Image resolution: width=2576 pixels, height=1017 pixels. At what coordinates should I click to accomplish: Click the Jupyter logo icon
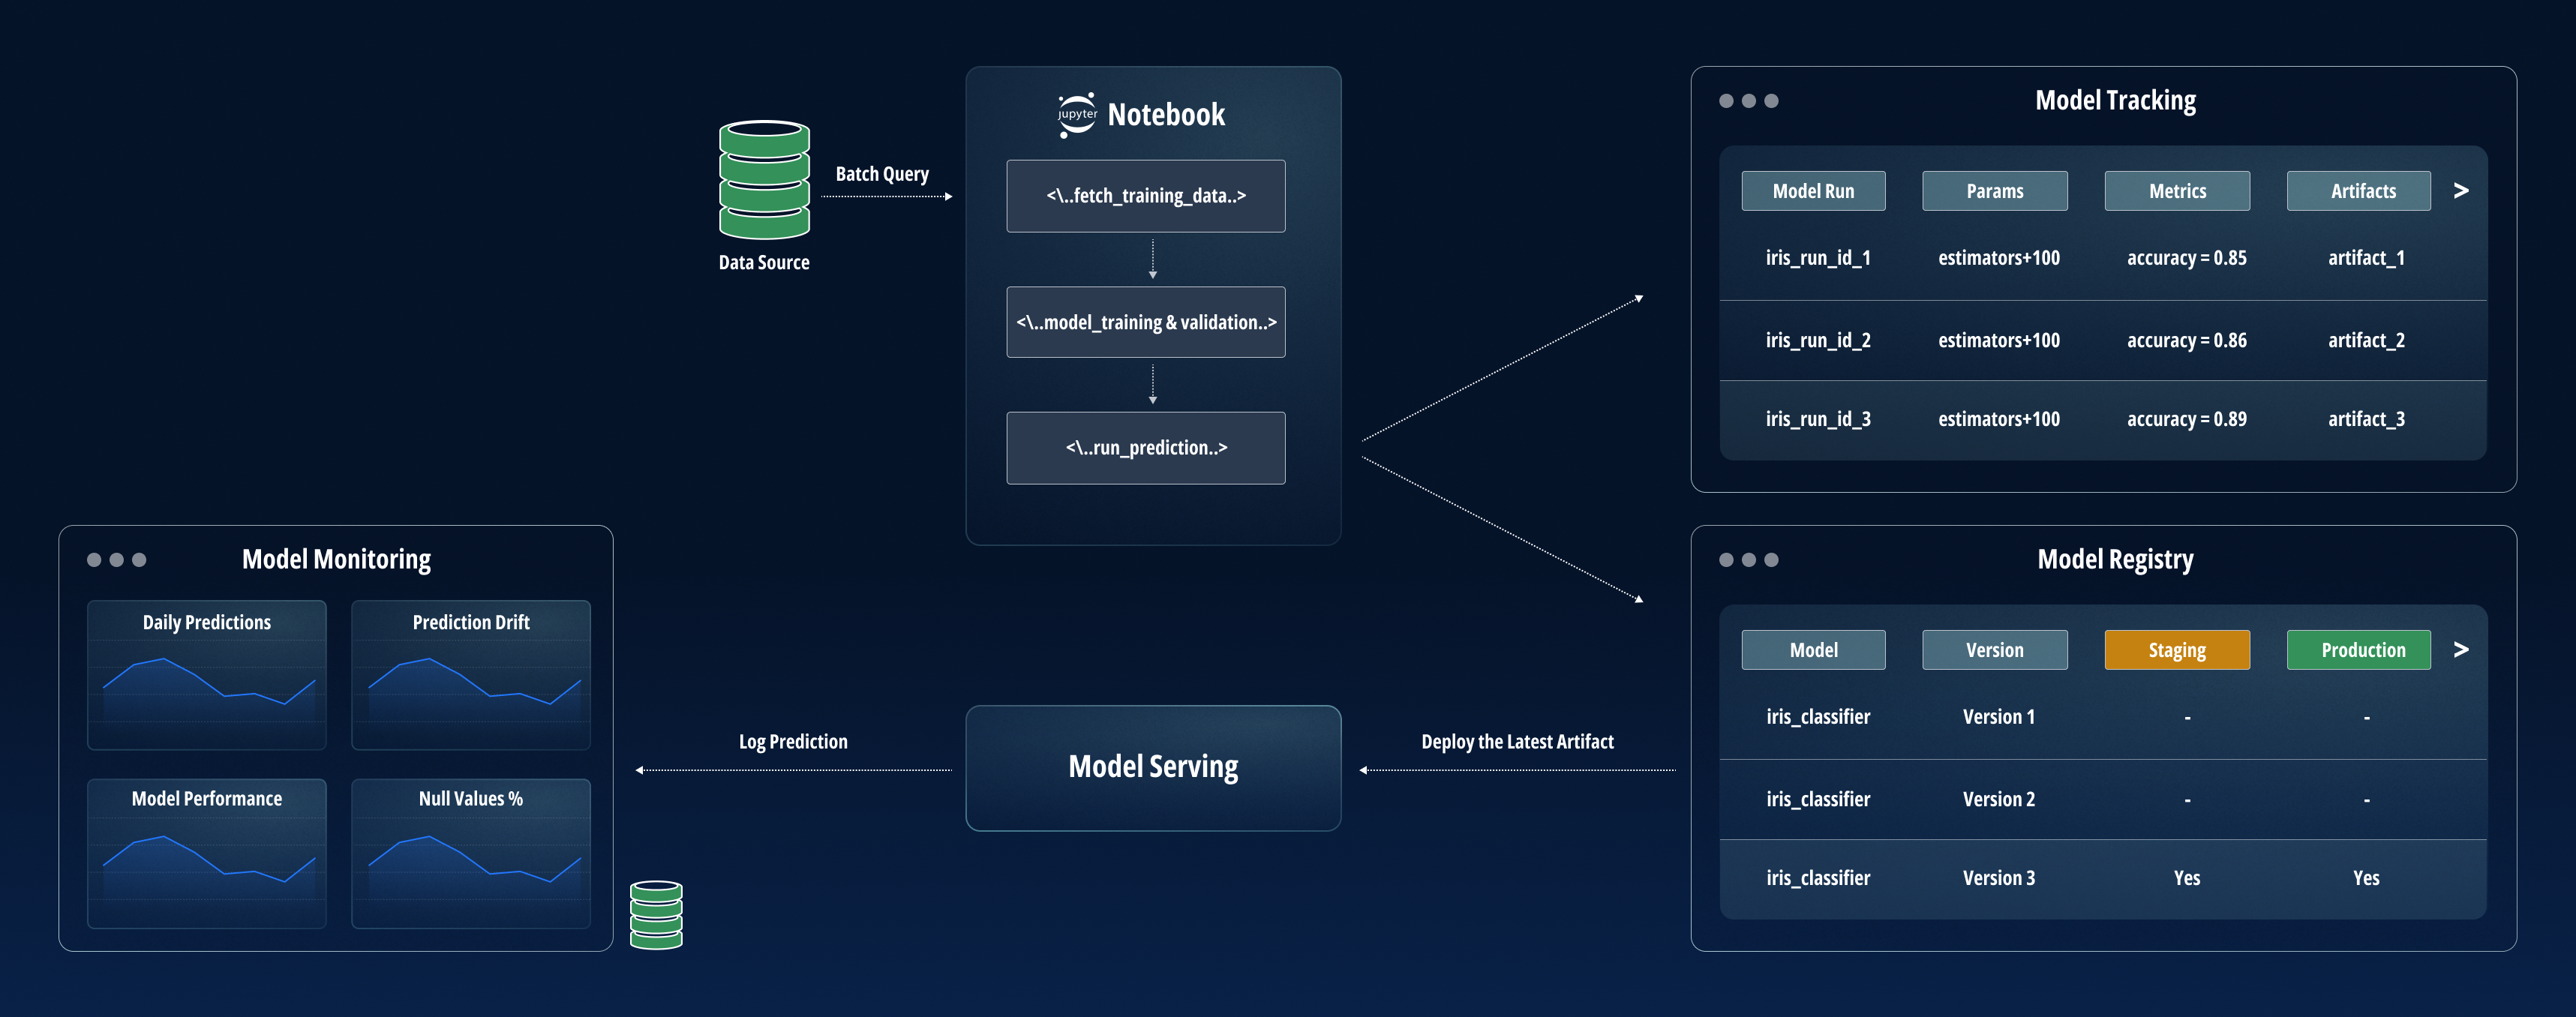click(x=1077, y=115)
